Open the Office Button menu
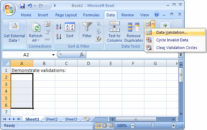 click(9, 9)
